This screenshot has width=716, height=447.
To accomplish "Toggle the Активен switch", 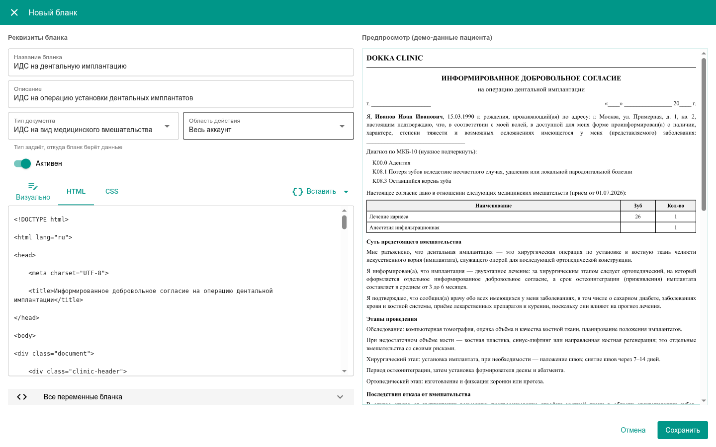I will [22, 163].
